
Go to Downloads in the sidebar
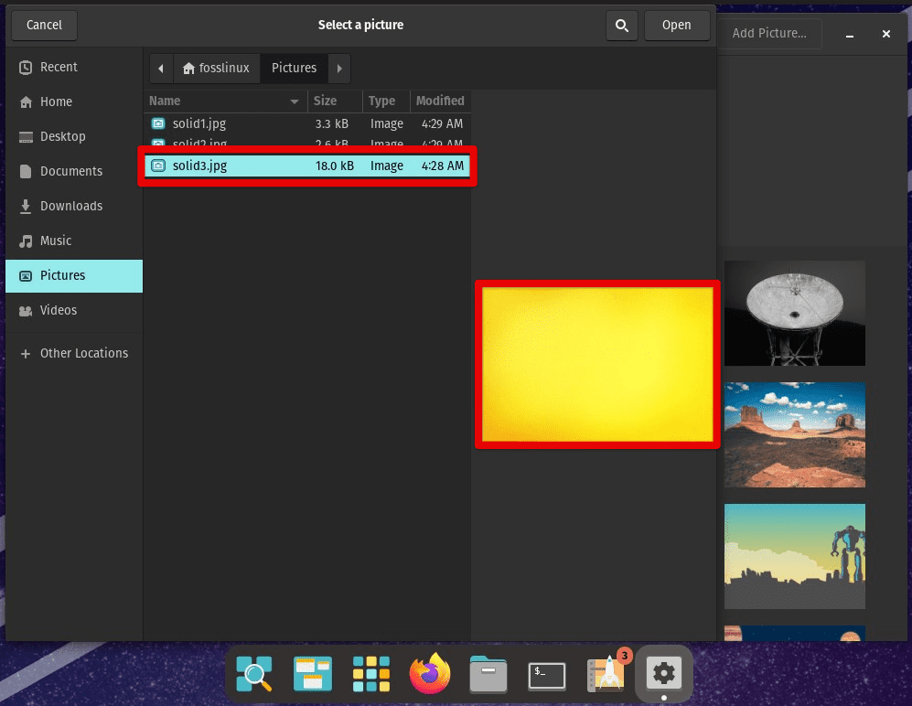click(70, 206)
